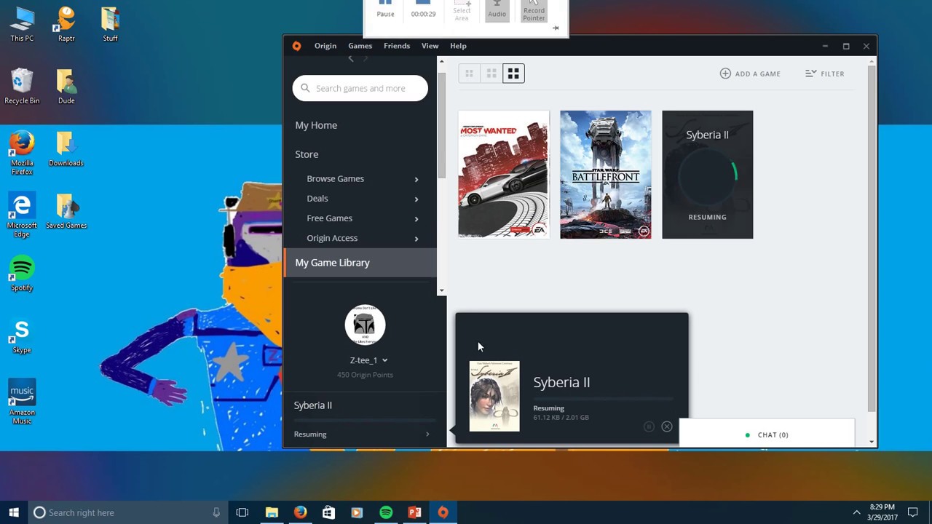The width and height of the screenshot is (932, 524).
Task: Open the Recycle Bin
Action: coord(22,87)
